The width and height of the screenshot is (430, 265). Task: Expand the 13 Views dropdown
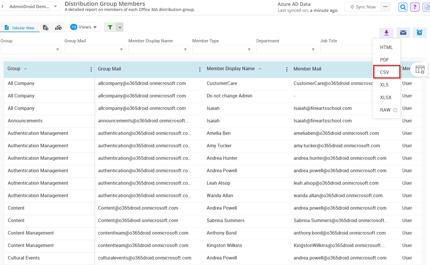(83, 27)
